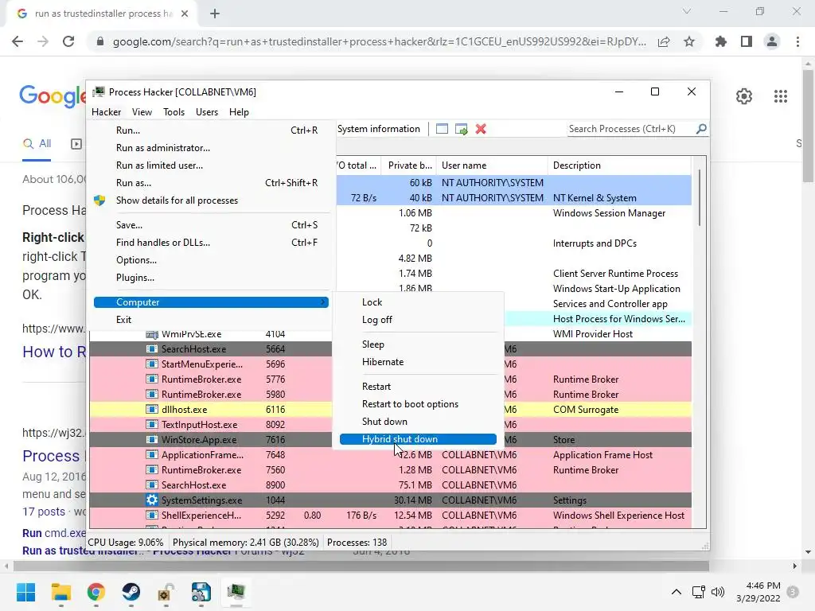Open Windows Start menu
Viewport: 815px width, 611px height.
(x=25, y=592)
